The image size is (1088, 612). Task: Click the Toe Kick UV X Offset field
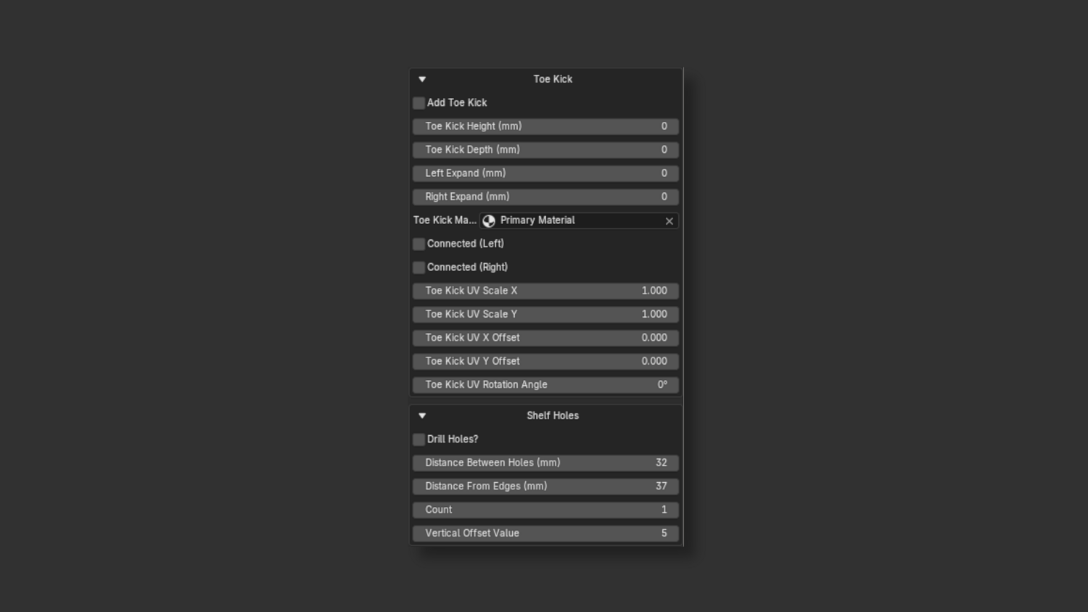545,338
